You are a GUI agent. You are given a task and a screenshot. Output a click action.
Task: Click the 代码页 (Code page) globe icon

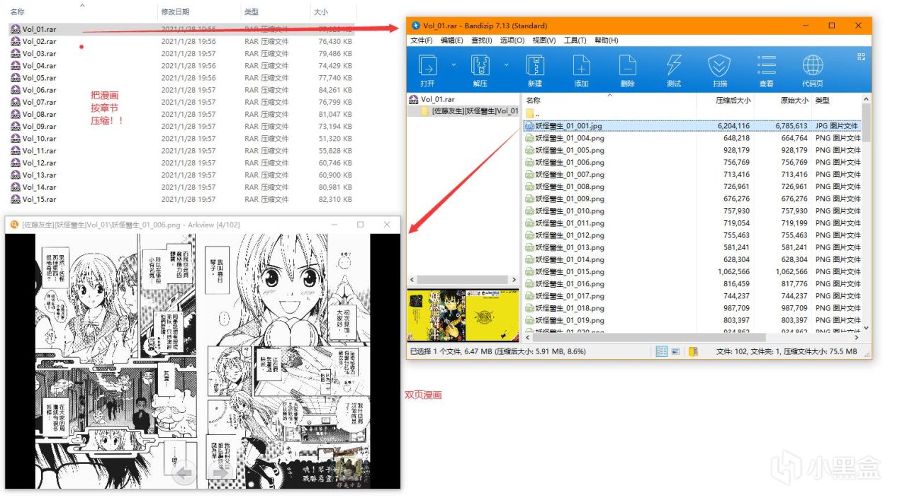point(813,66)
